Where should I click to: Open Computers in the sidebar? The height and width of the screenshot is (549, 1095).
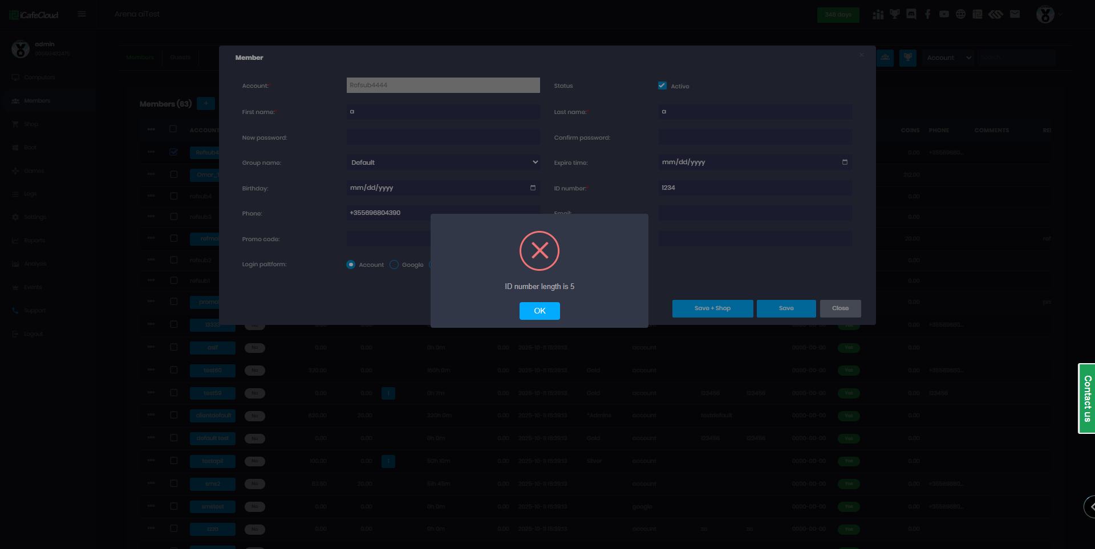point(39,78)
